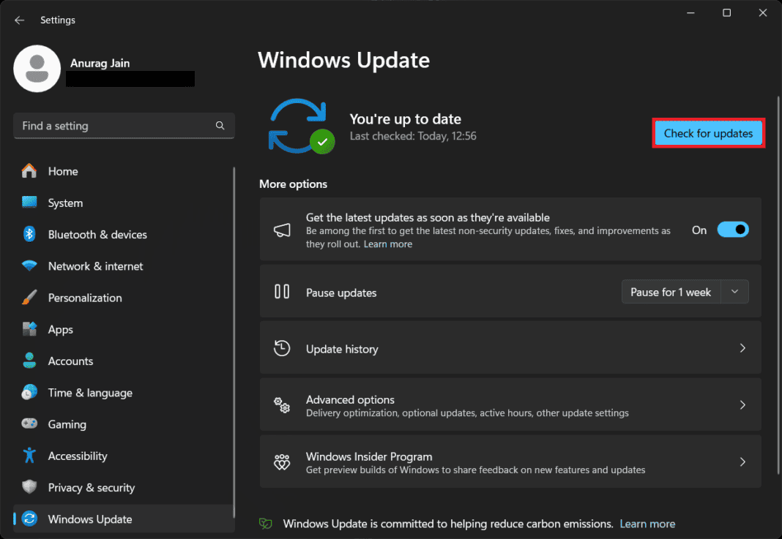The height and width of the screenshot is (539, 782).
Task: Click the search magnifier in Find a setting
Action: (220, 125)
